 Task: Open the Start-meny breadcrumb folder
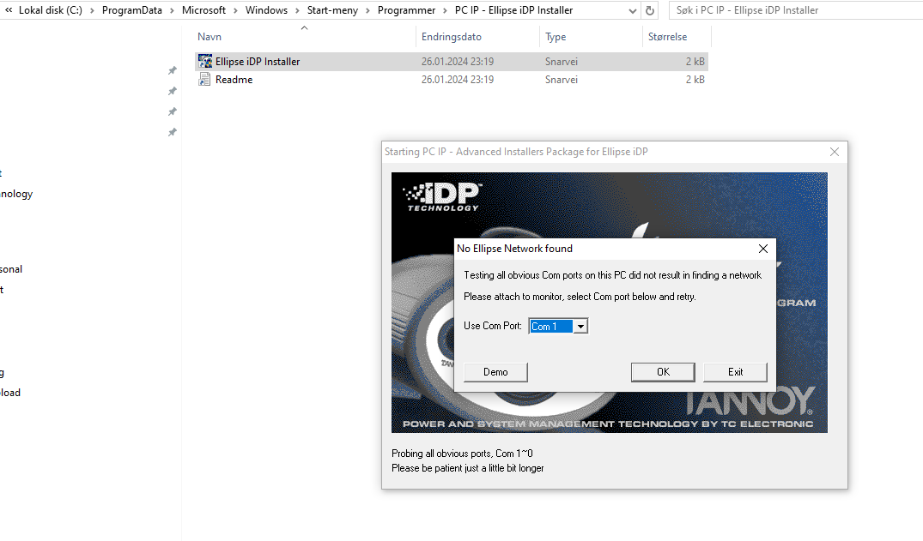point(332,10)
